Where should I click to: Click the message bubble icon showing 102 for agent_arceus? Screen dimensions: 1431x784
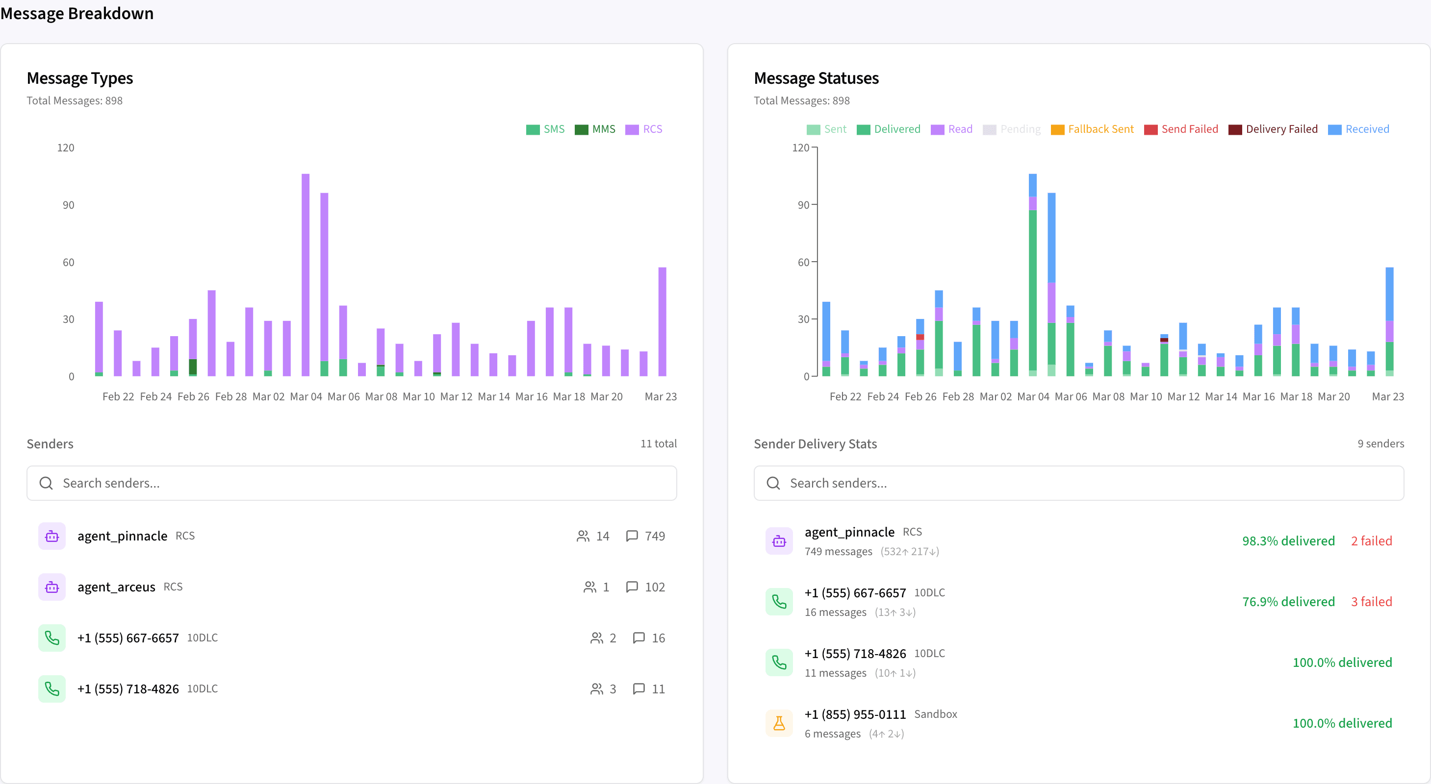[633, 587]
